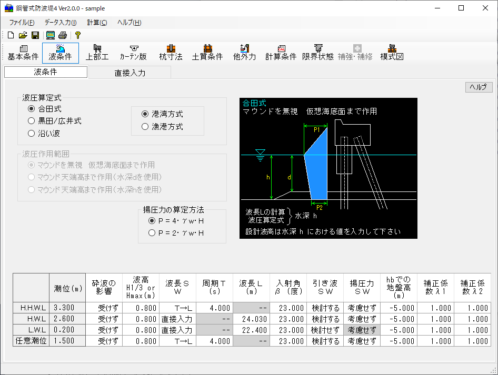Click the 周期Ｔ(s) column header
Screen dimensions: 498x375
[215, 288]
